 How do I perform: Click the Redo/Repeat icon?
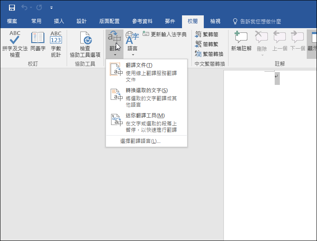(x=39, y=8)
